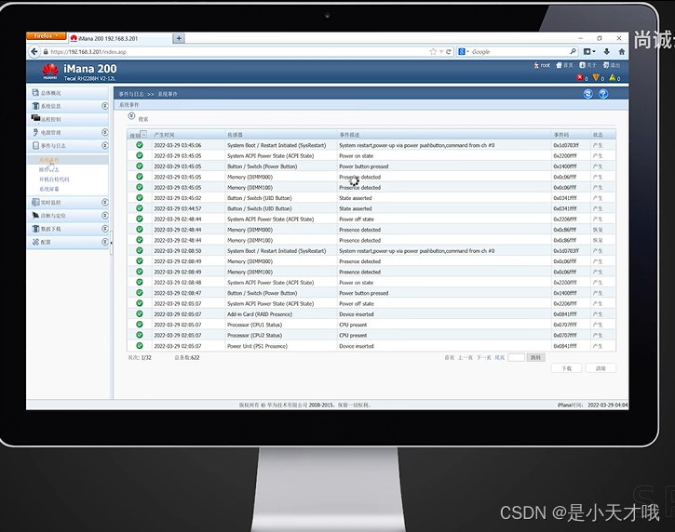
Task: Click the green status icon for PS1 Presence row
Action: tap(140, 346)
